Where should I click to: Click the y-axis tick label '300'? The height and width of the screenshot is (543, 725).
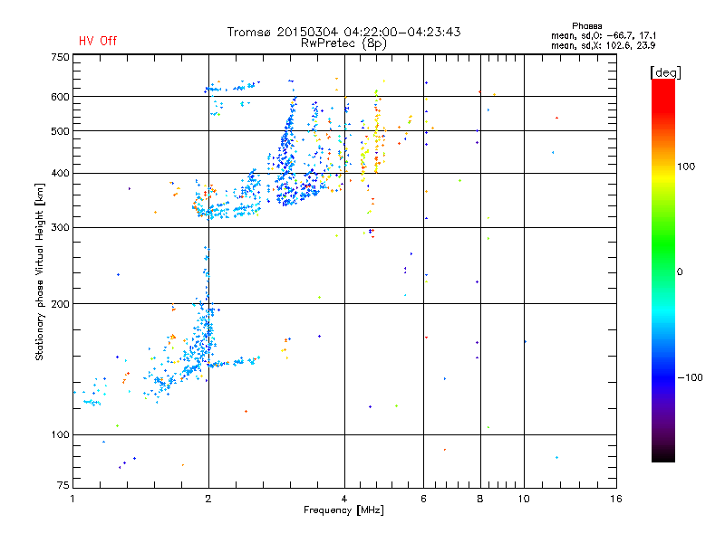tap(60, 228)
